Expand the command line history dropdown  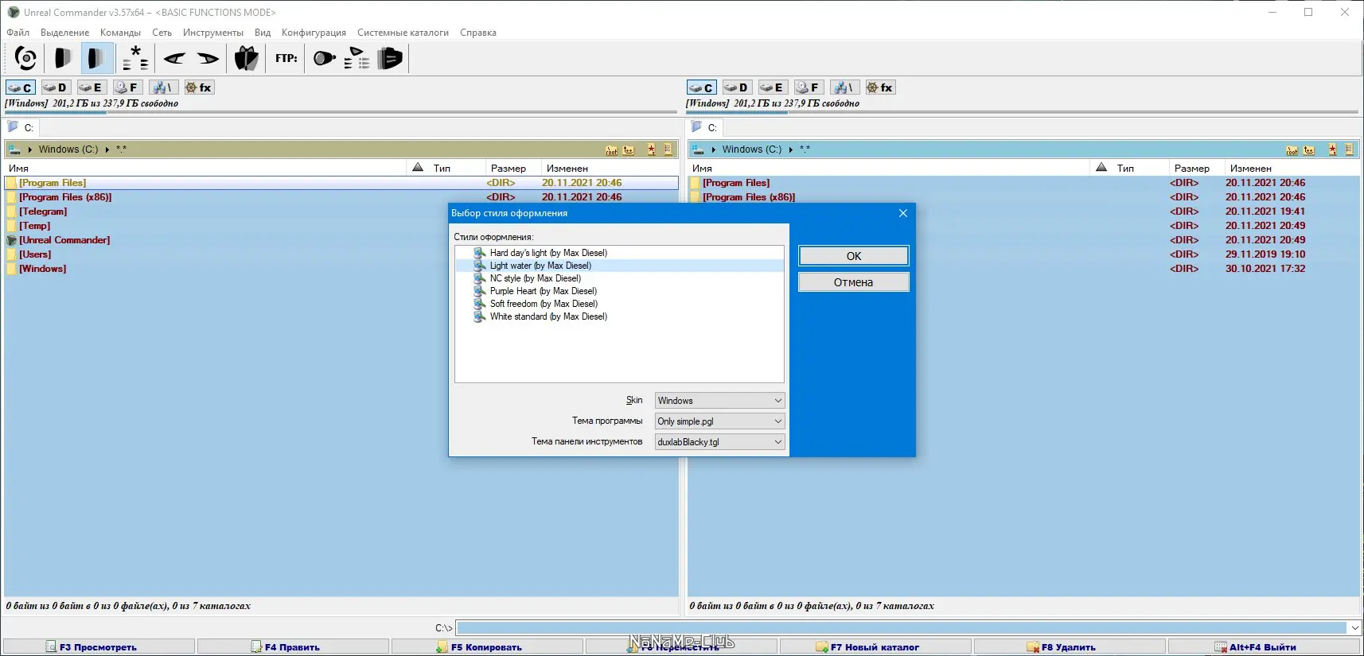(1354, 628)
